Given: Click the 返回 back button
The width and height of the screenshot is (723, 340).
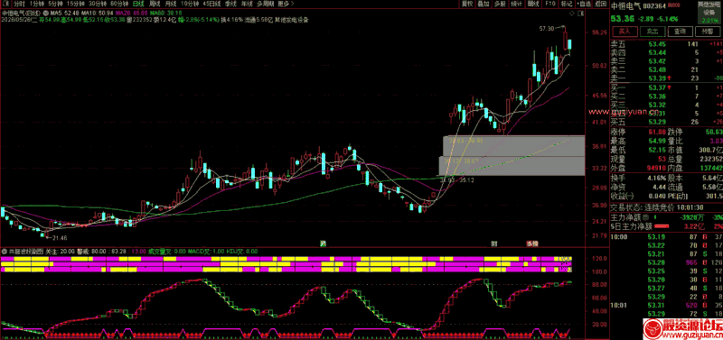Looking at the screenshot, I should pyautogui.click(x=601, y=5).
